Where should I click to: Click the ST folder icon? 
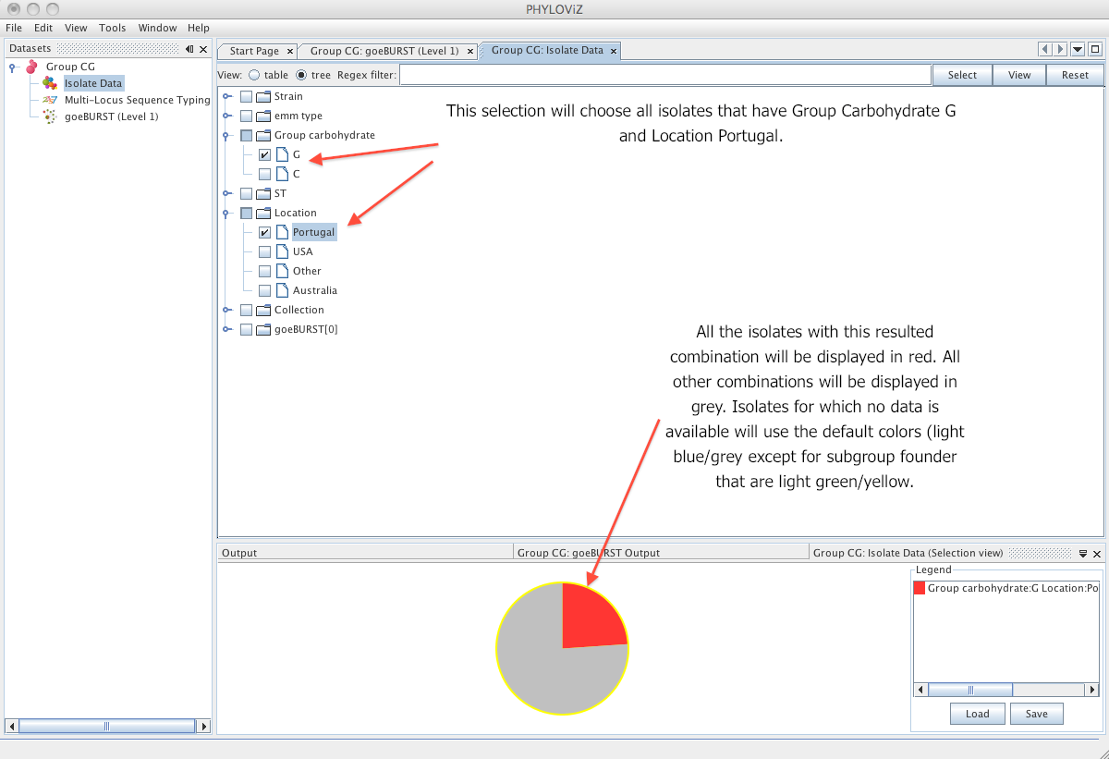coord(262,193)
